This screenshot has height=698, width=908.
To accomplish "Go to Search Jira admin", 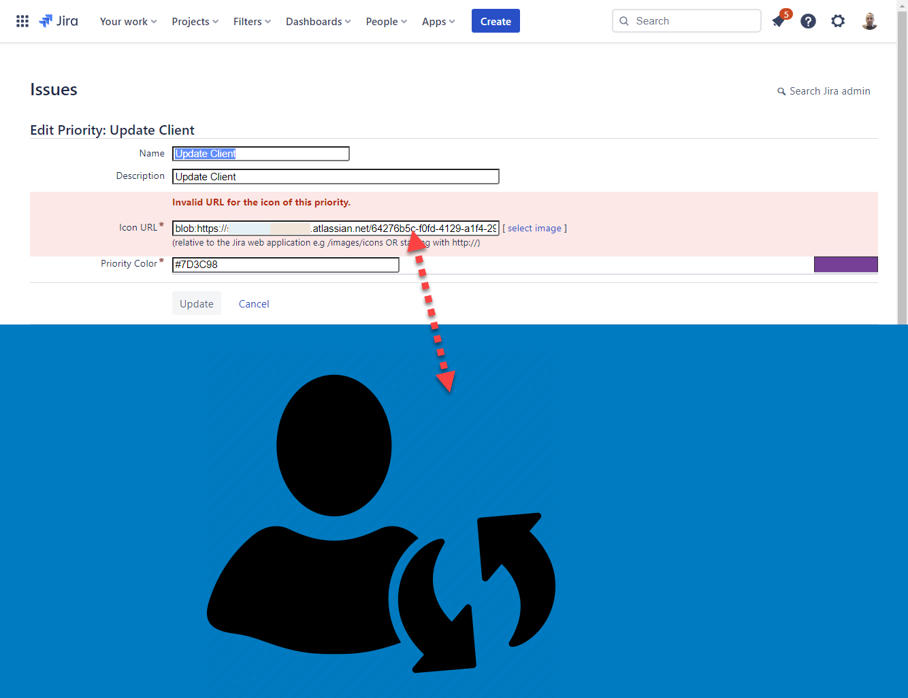I will tap(829, 90).
